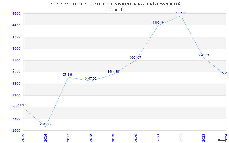Click x-axis year 2016

[46, 138]
